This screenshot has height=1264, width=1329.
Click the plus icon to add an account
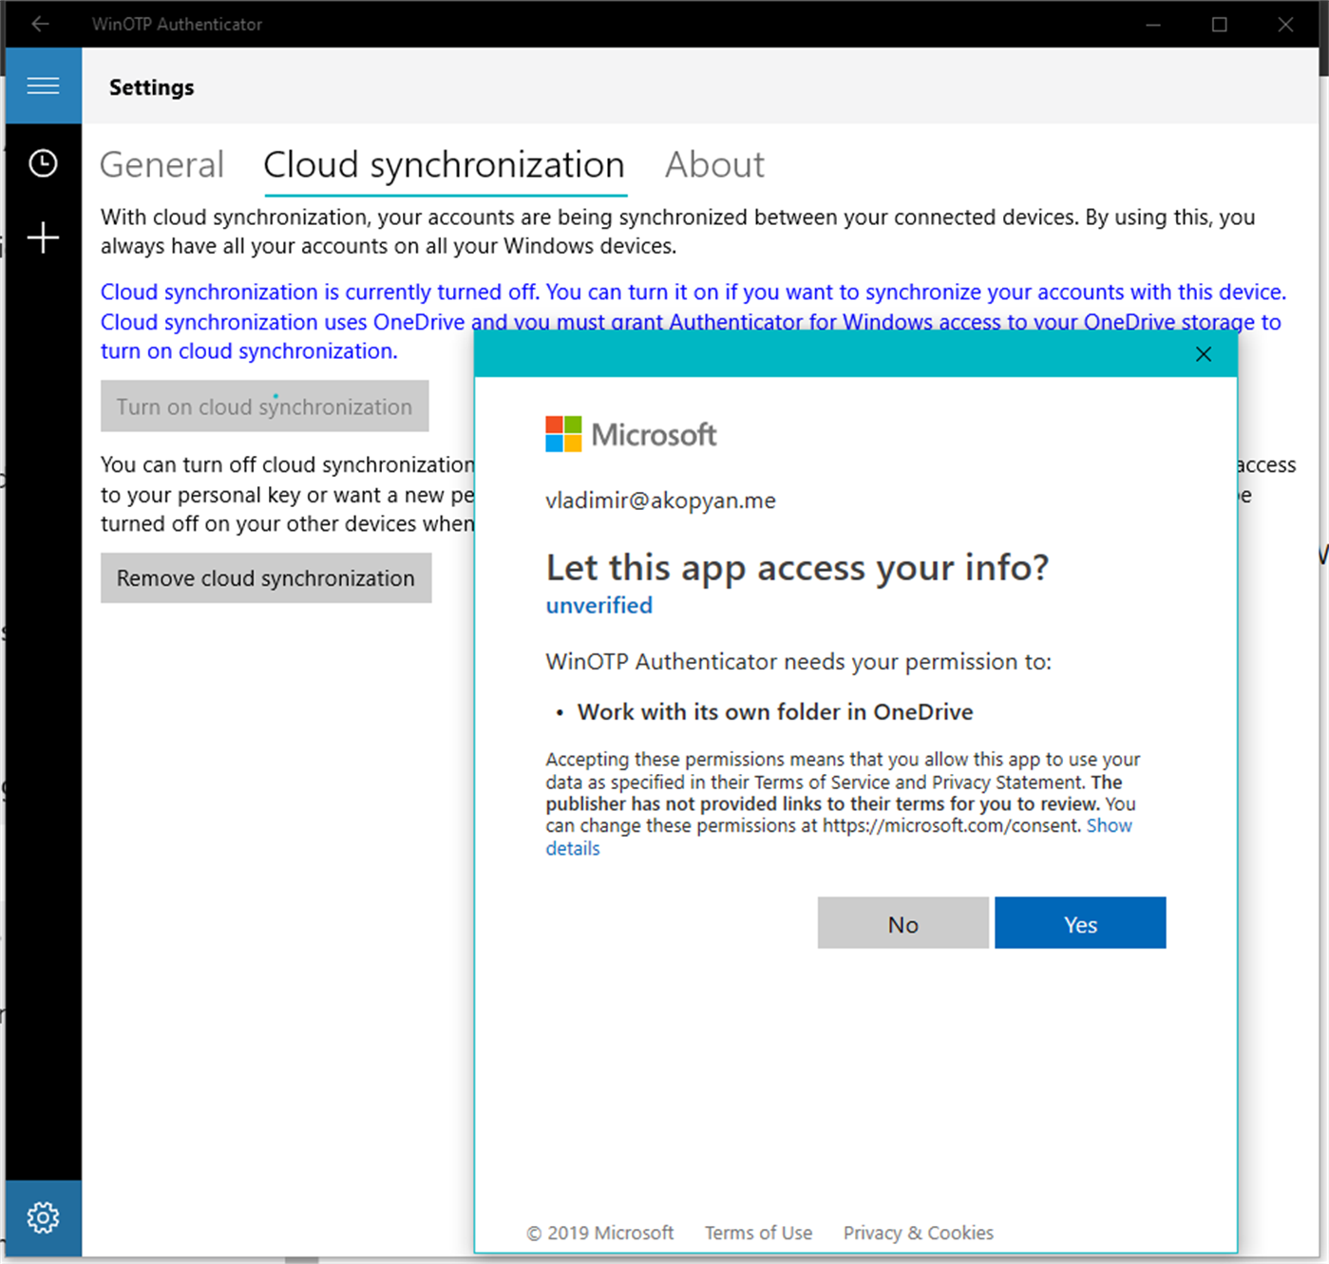tap(43, 237)
